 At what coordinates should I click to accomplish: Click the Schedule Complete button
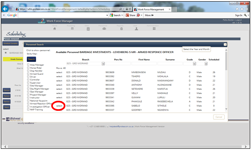(11, 43)
